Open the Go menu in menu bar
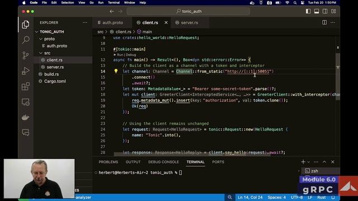 [92, 3]
